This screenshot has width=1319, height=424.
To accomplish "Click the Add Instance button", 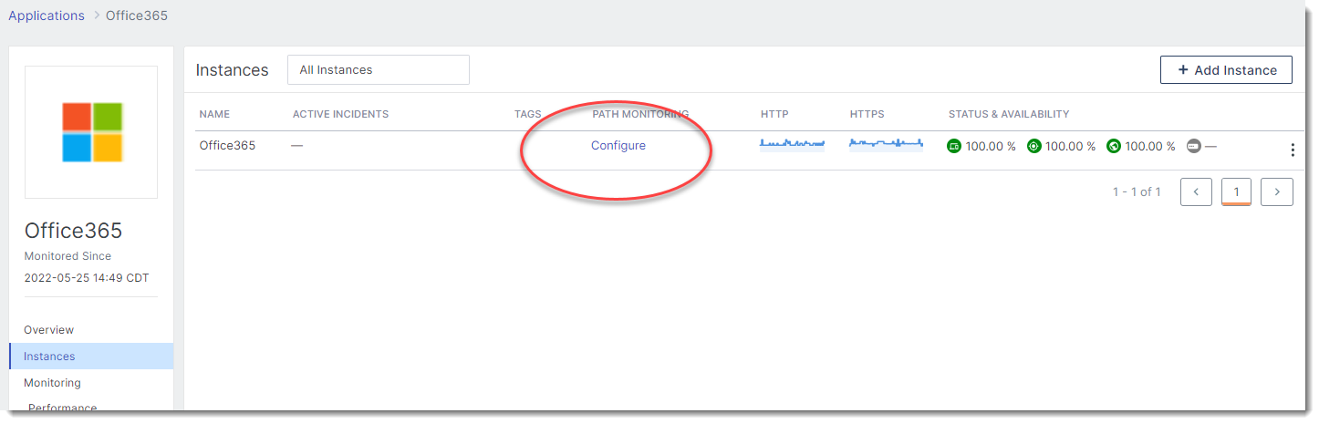I will point(1226,70).
